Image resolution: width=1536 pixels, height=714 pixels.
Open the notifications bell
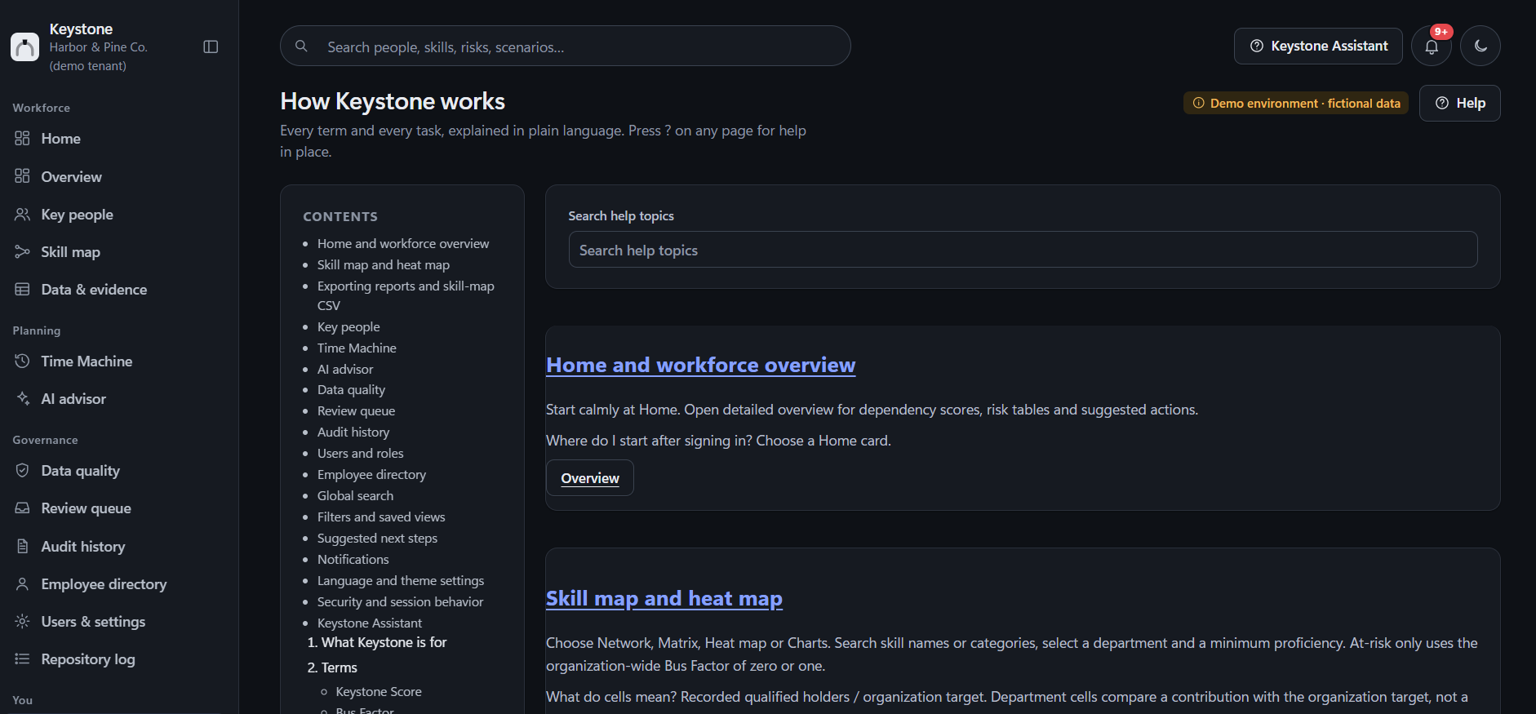coord(1432,46)
